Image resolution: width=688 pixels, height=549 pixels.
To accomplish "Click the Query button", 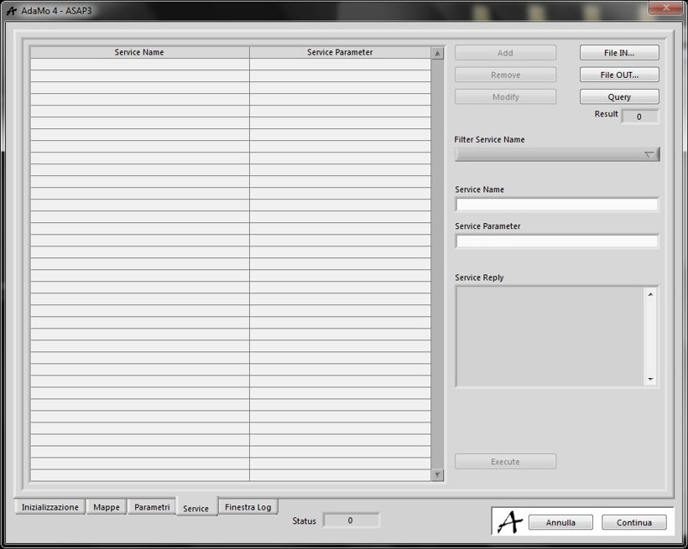I will click(619, 97).
